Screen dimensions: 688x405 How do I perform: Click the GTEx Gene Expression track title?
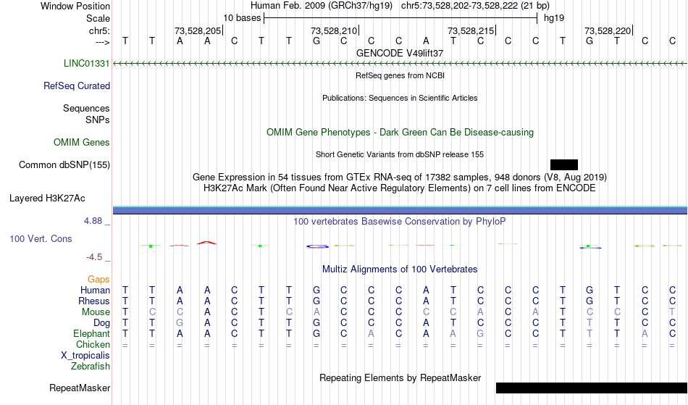[x=400, y=178]
